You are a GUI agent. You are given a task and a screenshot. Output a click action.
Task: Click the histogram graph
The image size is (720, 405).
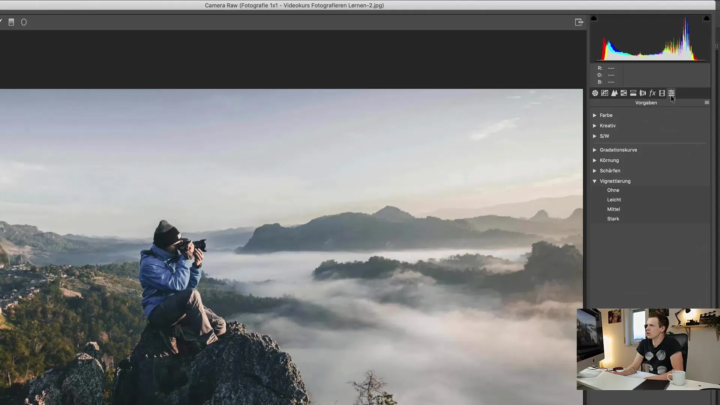tap(650, 39)
